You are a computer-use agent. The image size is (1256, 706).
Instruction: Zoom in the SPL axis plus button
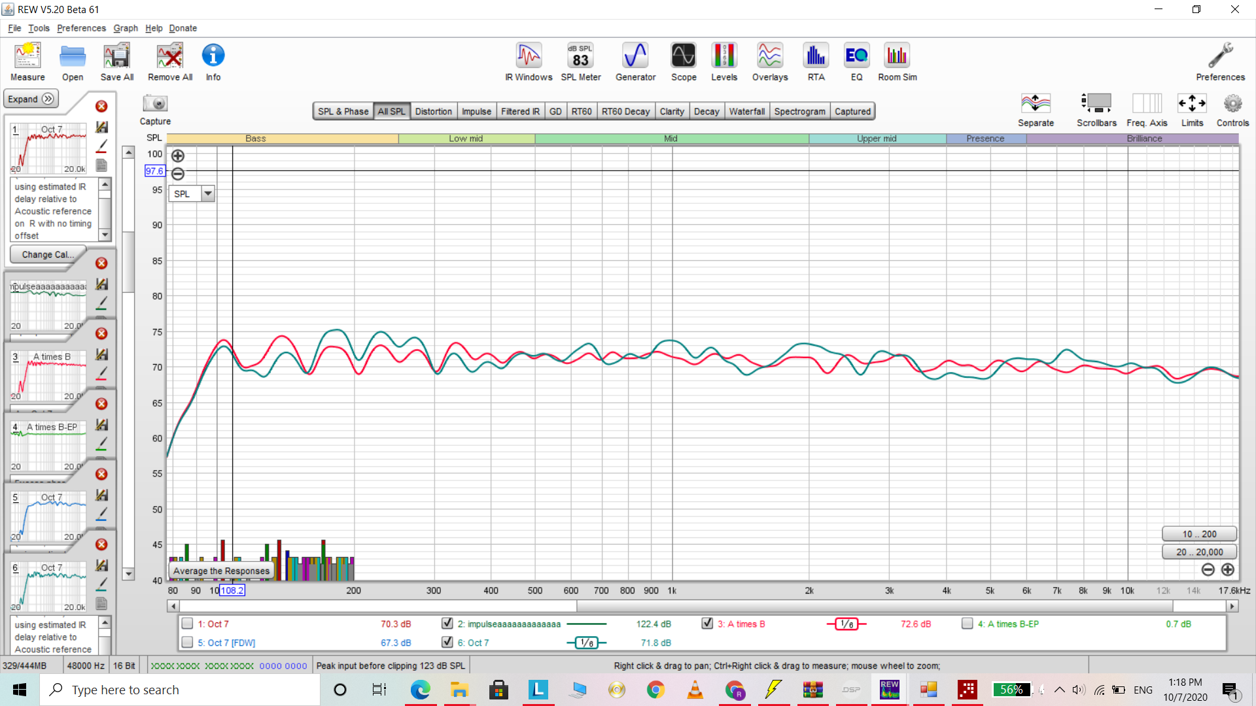point(177,156)
